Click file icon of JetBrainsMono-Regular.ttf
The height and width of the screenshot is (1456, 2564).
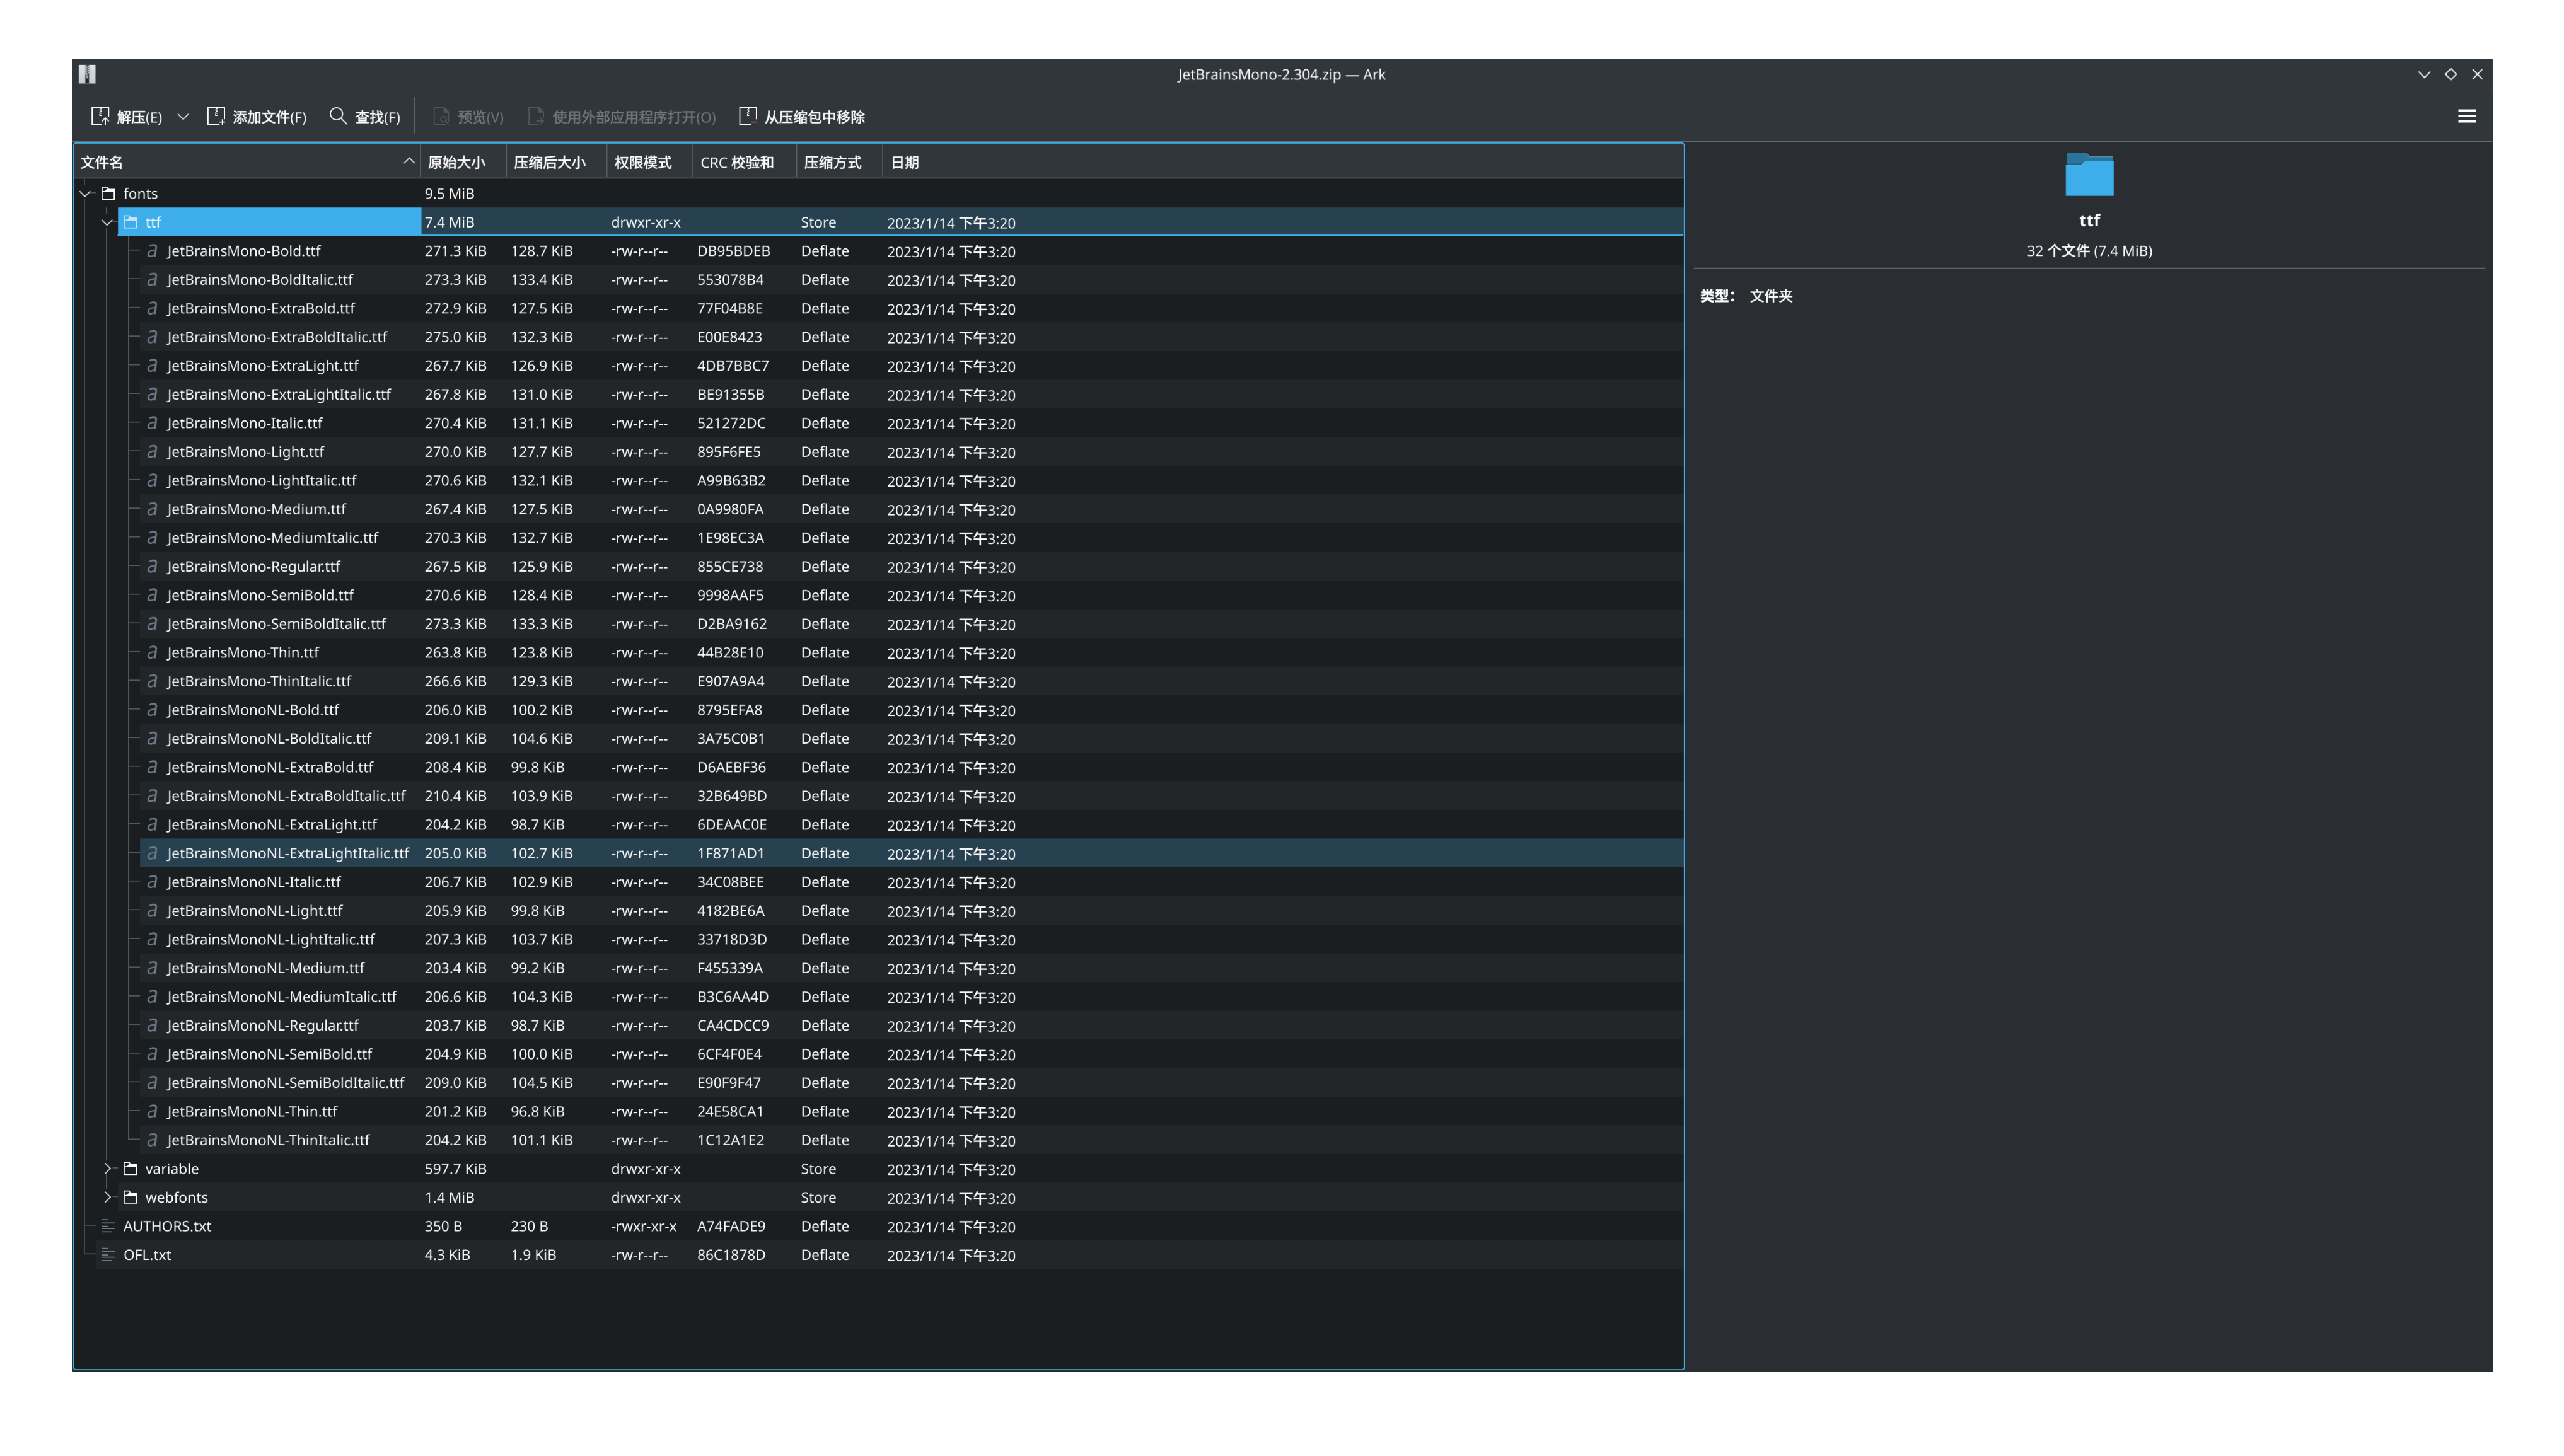coord(152,567)
